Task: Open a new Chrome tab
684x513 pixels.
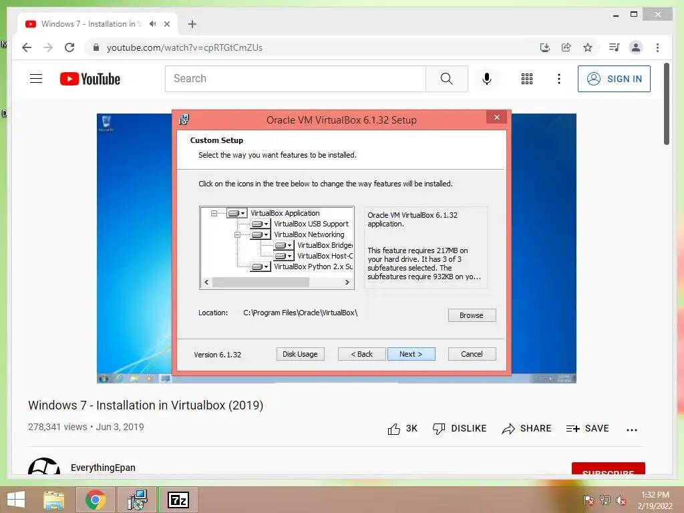Action: point(192,24)
